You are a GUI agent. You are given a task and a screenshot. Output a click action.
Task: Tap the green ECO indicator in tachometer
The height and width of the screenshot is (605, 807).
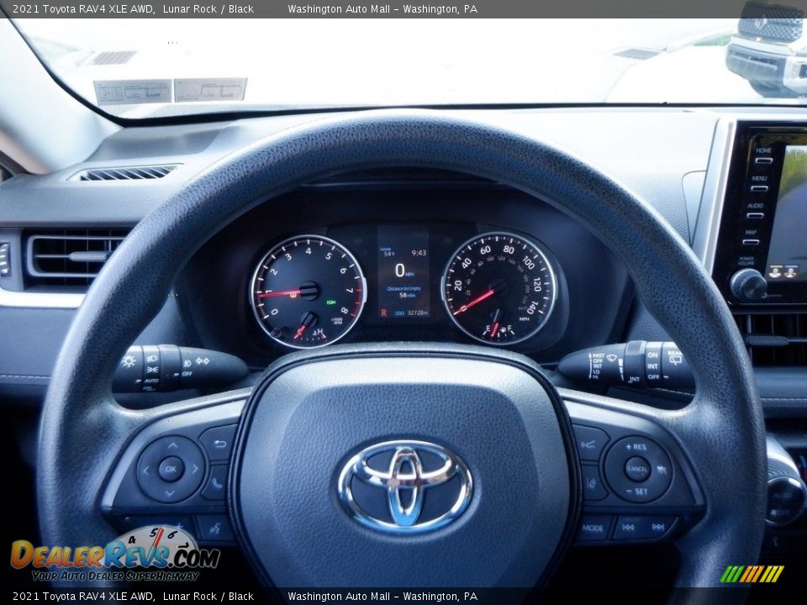pyautogui.click(x=330, y=302)
